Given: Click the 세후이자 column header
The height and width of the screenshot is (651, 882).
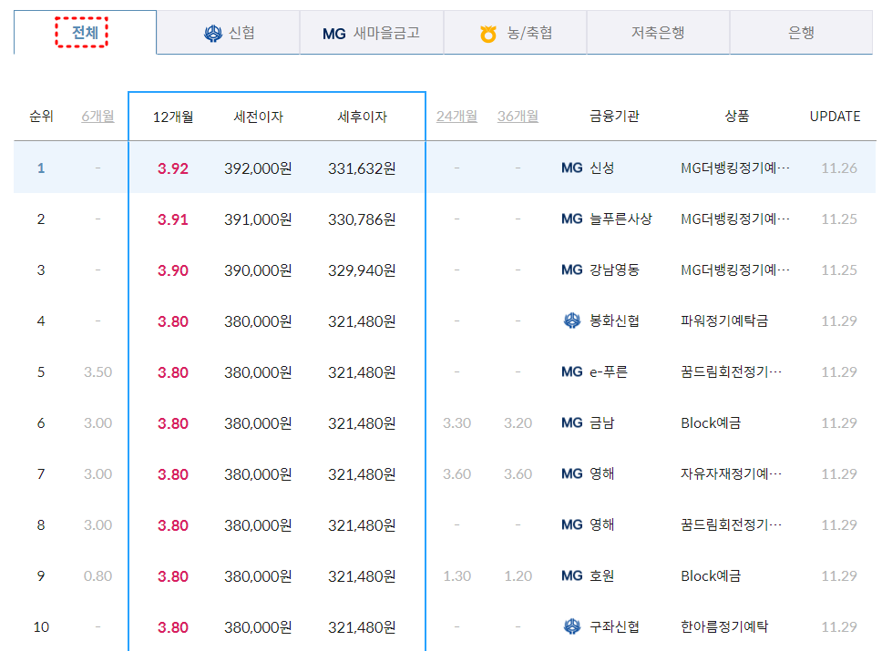Looking at the screenshot, I should [363, 117].
